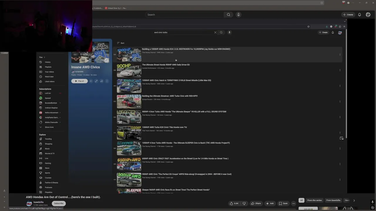Select the All filter chip

(x=301, y=200)
